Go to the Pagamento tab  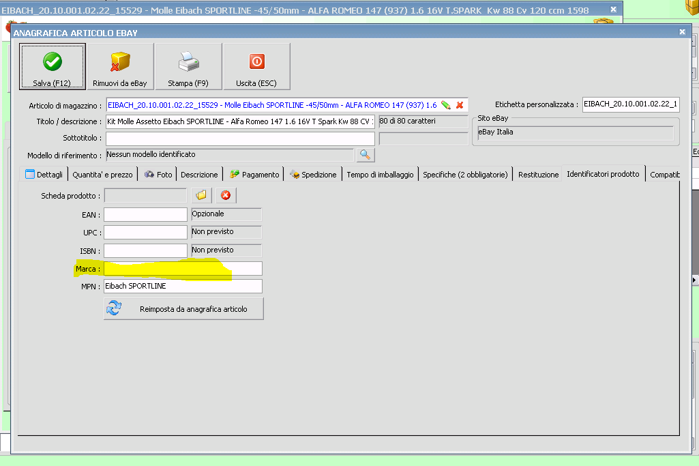[x=254, y=175]
